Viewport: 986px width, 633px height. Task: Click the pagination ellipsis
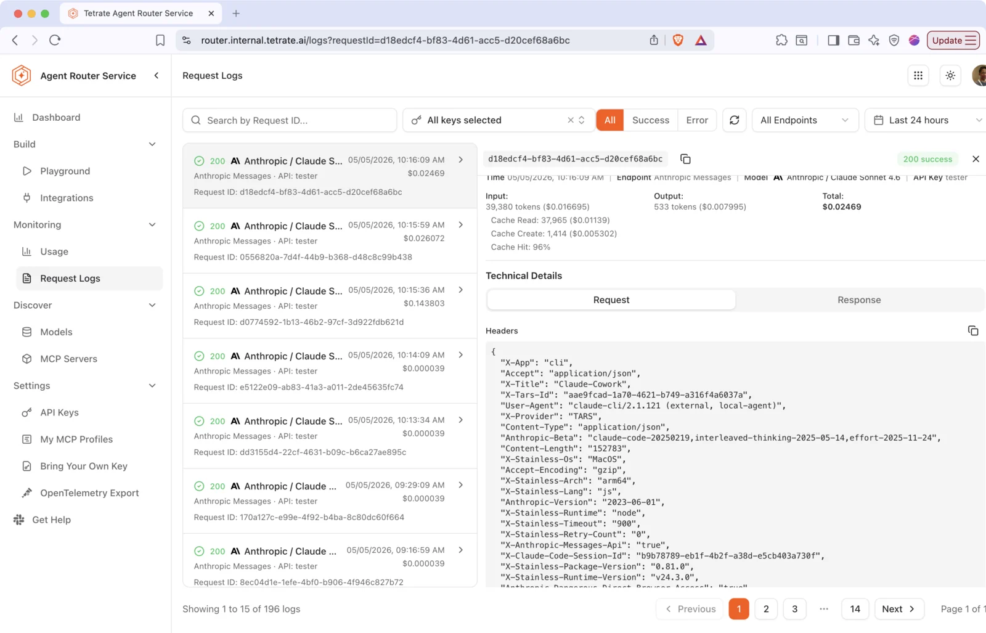point(824,609)
